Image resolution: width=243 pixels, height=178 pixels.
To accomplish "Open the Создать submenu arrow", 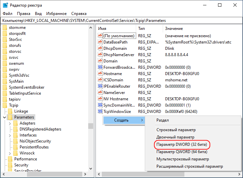I will tap(142, 120).
